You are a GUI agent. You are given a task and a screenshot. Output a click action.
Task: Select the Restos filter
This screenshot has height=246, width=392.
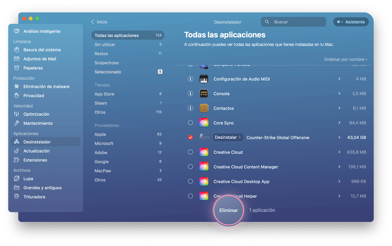128,53
